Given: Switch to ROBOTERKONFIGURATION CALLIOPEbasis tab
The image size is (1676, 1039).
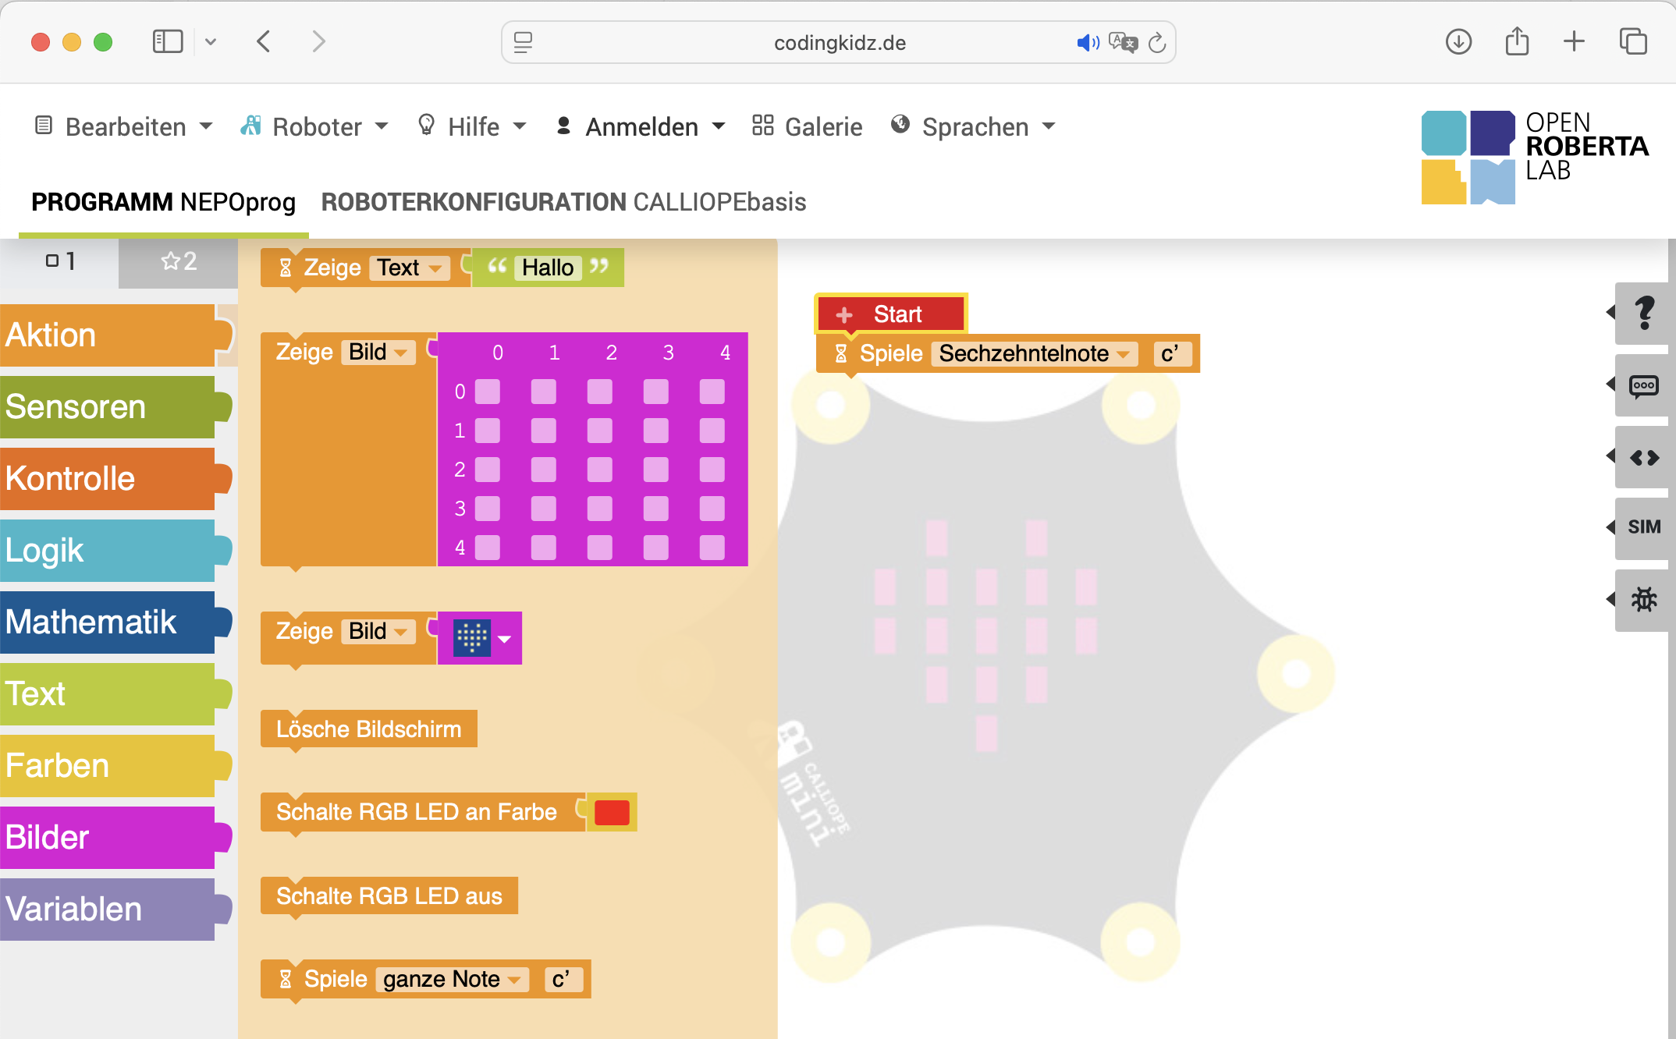Looking at the screenshot, I should pos(563,202).
